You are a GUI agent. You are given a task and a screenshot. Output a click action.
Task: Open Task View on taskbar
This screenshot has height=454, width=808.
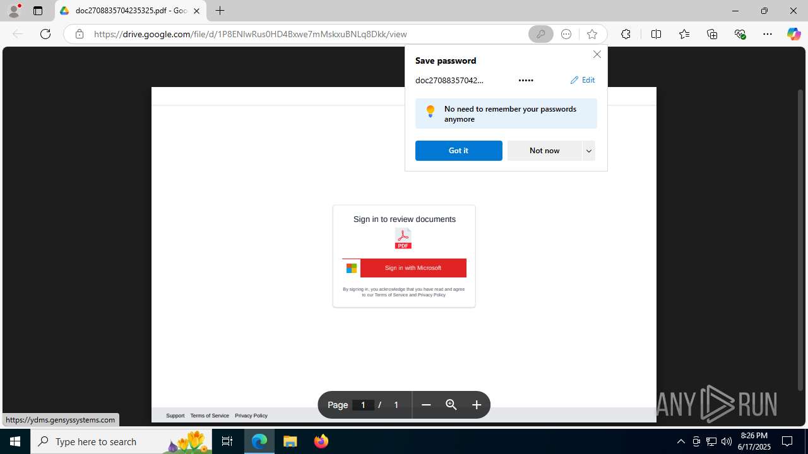pos(227,441)
